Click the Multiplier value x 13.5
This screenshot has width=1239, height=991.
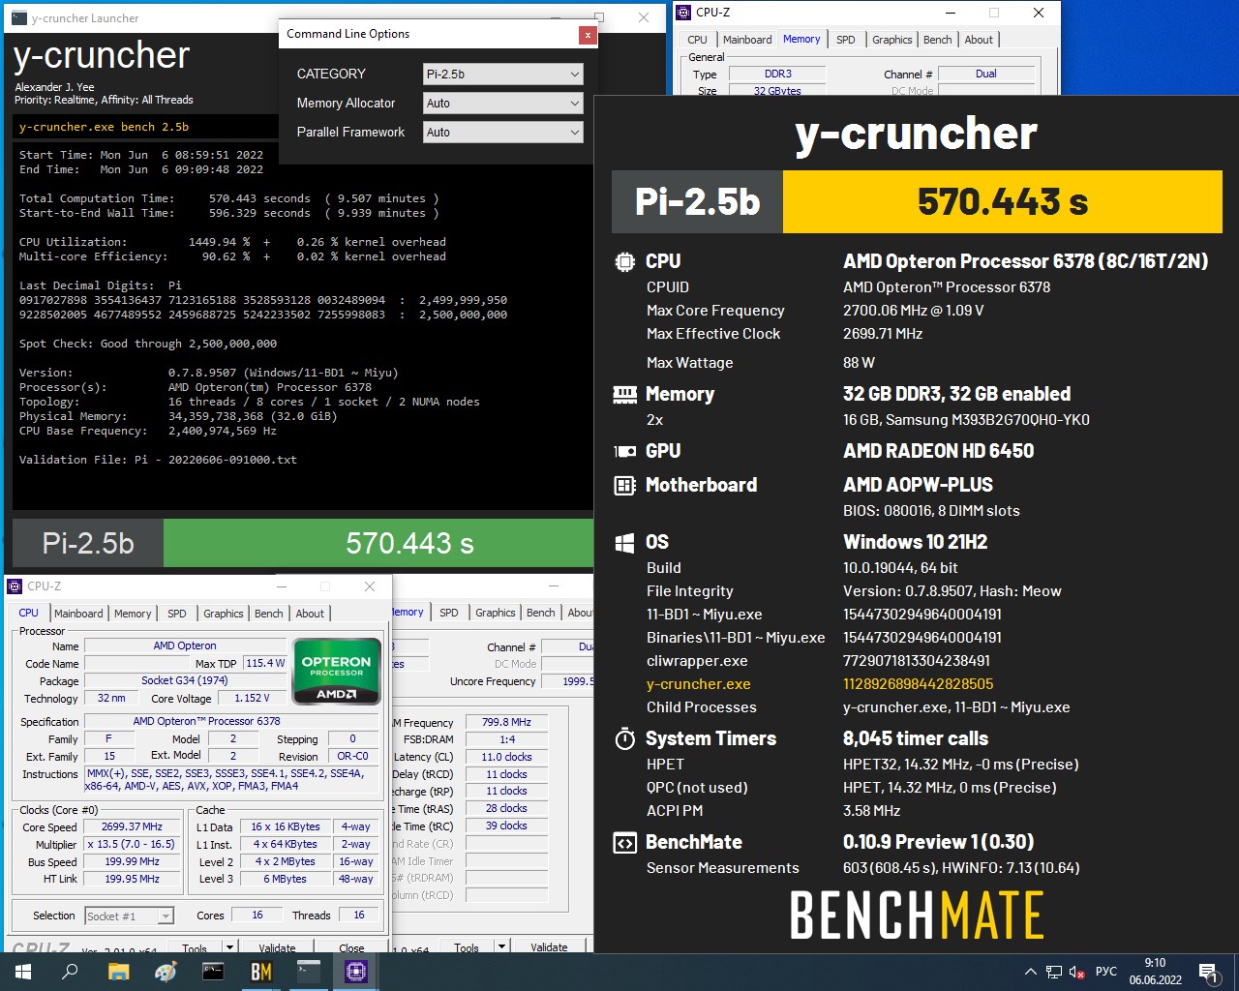132,845
